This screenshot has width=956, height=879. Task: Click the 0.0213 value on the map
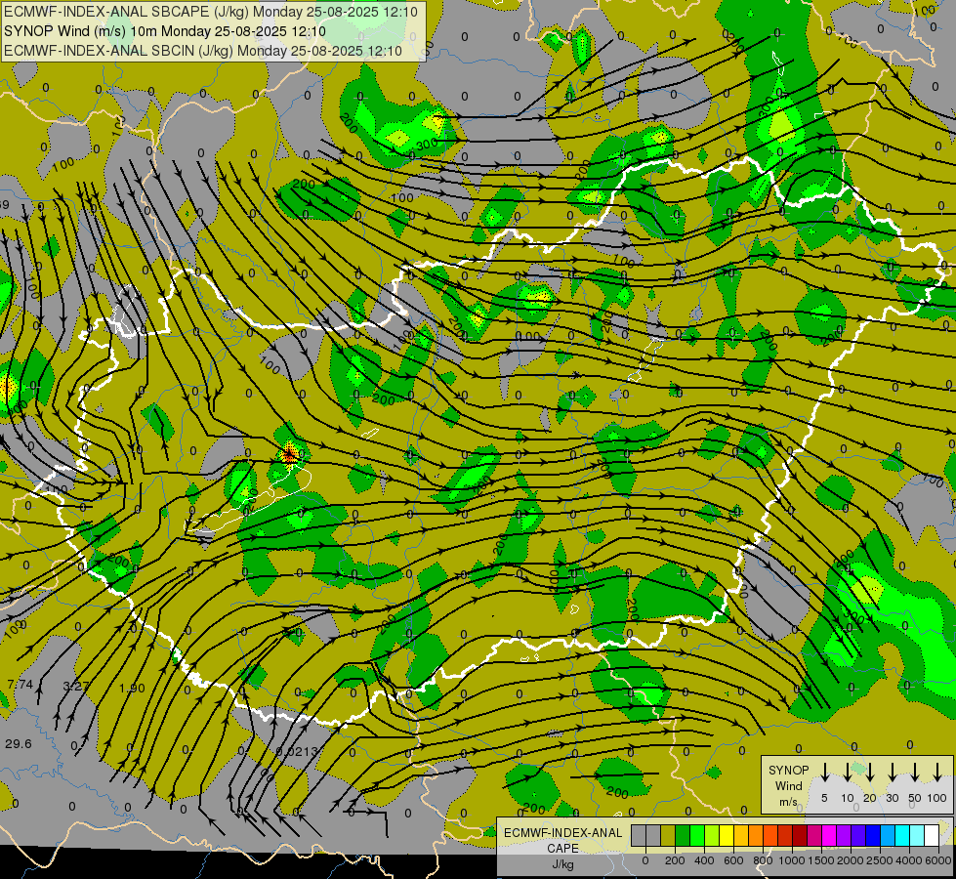(x=297, y=751)
